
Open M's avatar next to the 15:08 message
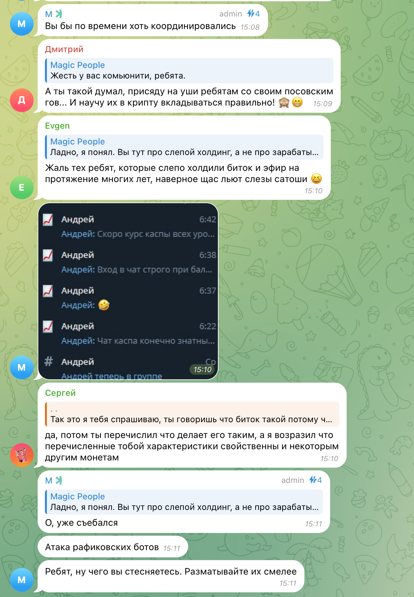click(x=21, y=24)
